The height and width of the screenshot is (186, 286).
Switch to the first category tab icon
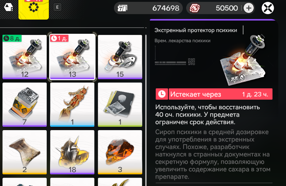(x=9, y=7)
